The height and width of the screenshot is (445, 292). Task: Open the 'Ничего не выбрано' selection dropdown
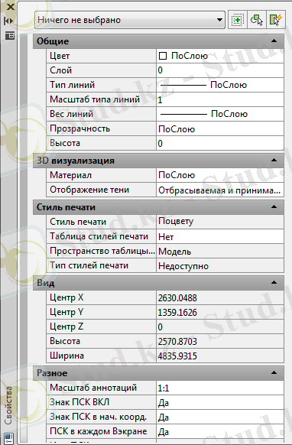click(x=130, y=20)
